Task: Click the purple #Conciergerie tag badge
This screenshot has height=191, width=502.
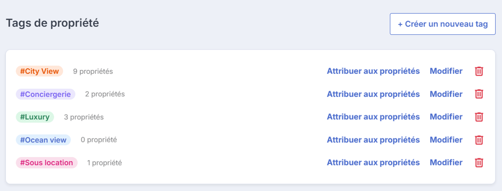Action: [x=45, y=94]
